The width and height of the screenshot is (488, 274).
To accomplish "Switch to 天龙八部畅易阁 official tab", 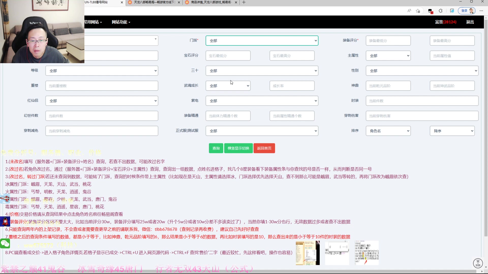I will [x=154, y=2].
